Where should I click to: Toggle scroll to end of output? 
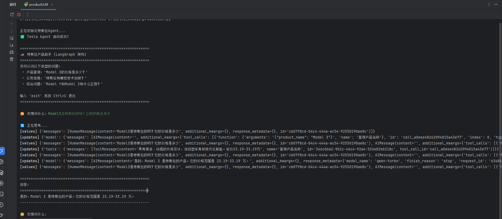click(12, 45)
